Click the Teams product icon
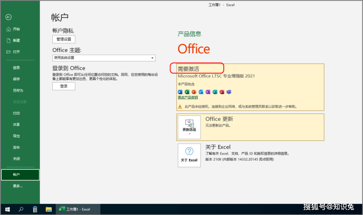This screenshot has height=215, width=363. pos(229,92)
